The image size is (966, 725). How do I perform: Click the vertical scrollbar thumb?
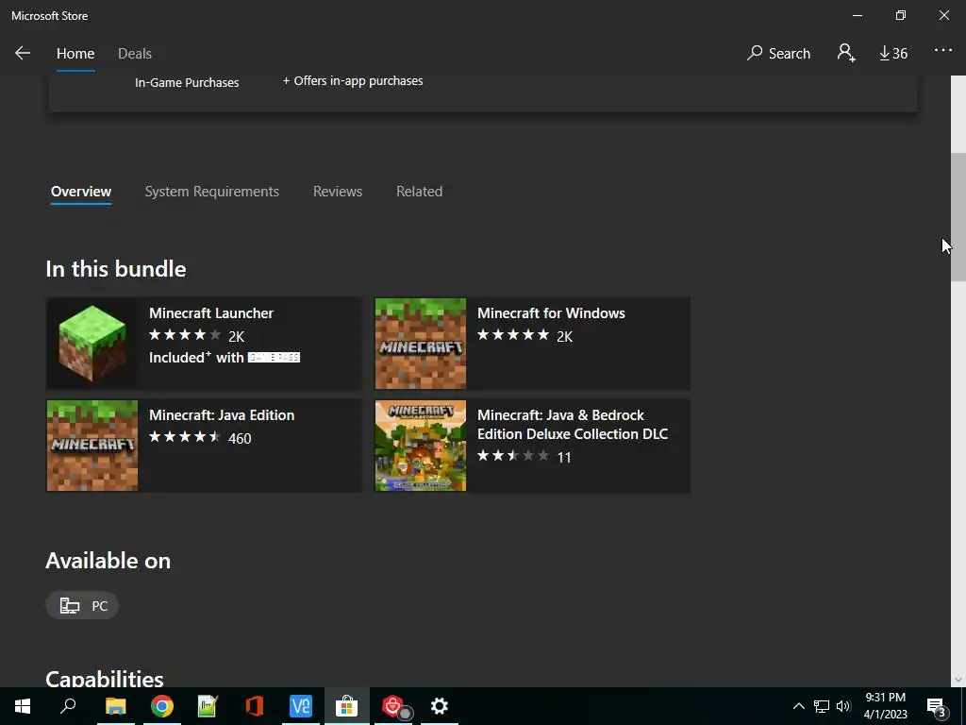[x=958, y=216]
